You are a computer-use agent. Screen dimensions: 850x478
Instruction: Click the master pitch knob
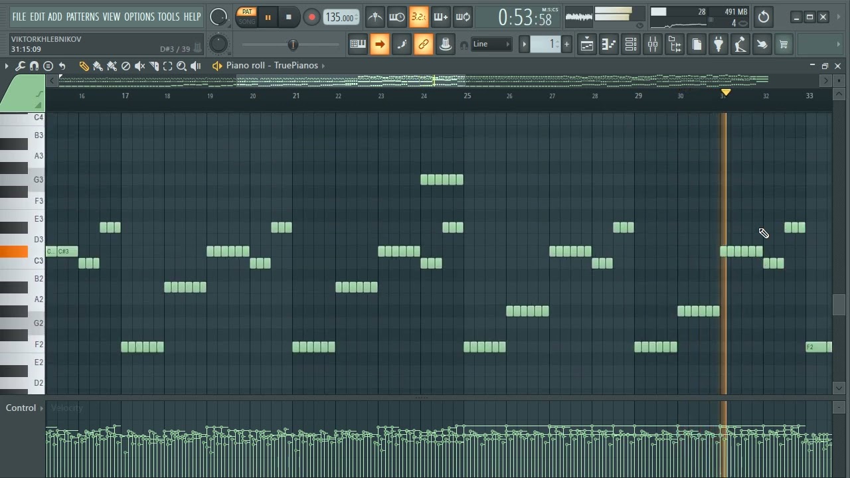tap(218, 44)
